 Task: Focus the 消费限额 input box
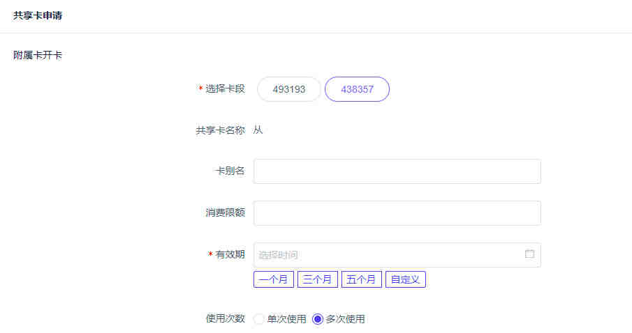pyautogui.click(x=397, y=213)
